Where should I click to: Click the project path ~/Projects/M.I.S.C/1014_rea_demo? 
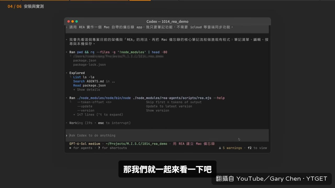(x=136, y=144)
